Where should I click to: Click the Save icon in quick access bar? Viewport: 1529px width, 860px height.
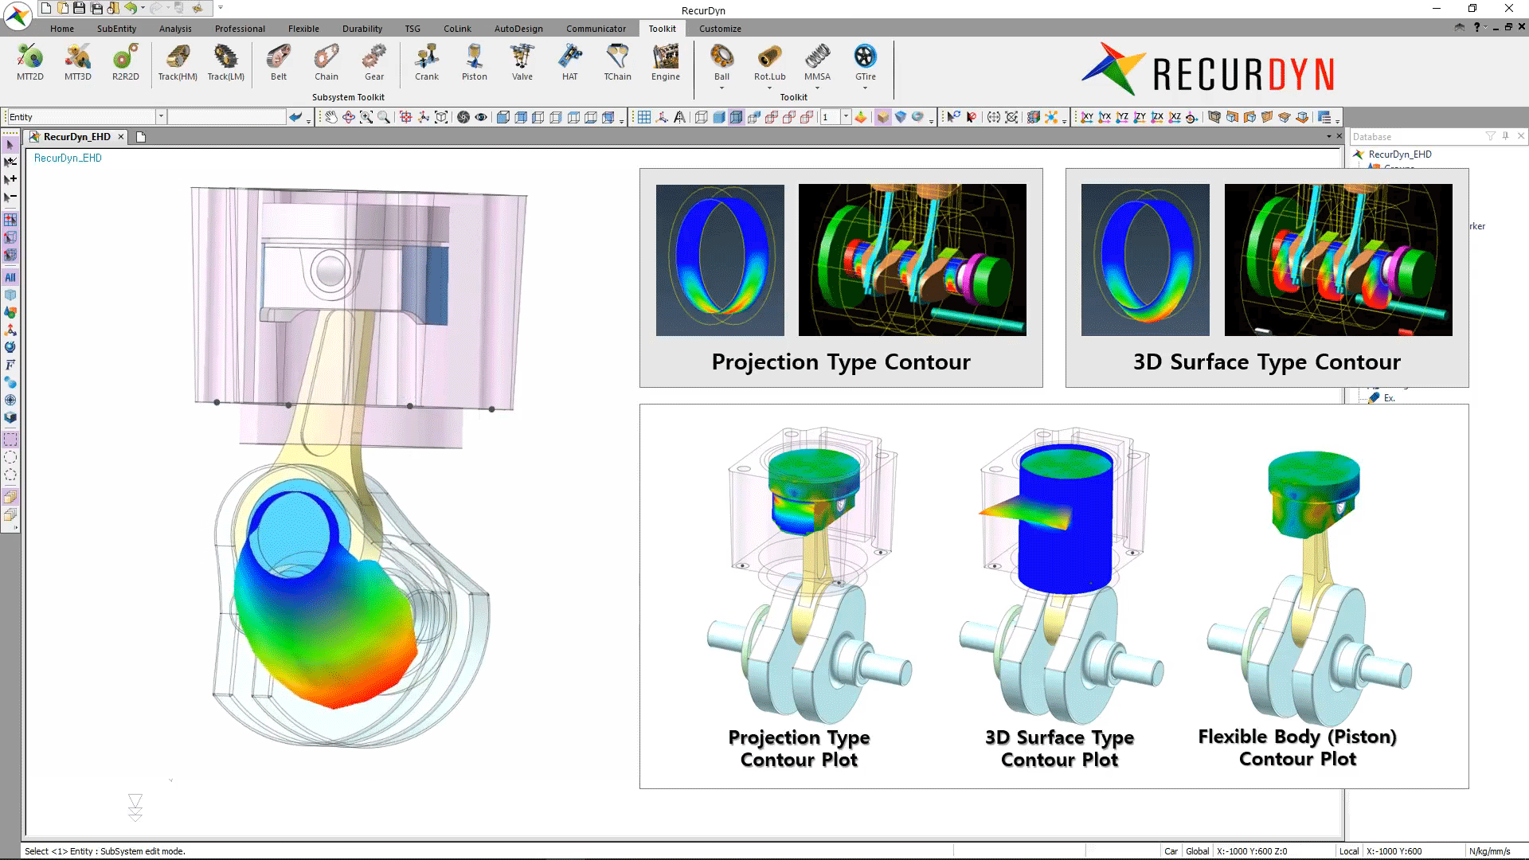[79, 8]
